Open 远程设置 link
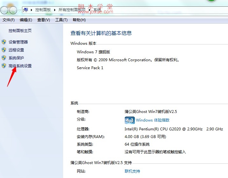 [x=16, y=50]
